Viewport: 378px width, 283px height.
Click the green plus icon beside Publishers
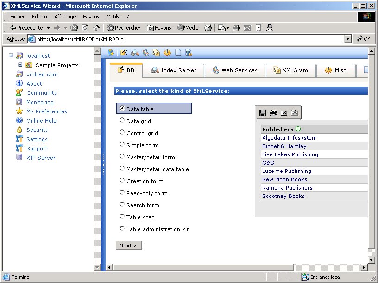(x=298, y=129)
